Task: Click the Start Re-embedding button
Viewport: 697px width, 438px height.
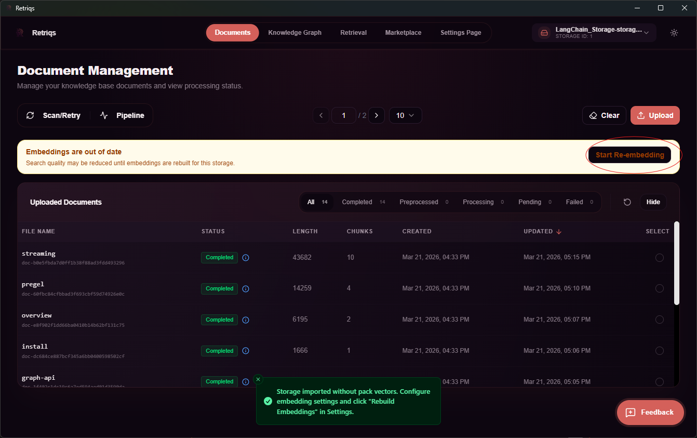Action: click(x=629, y=155)
